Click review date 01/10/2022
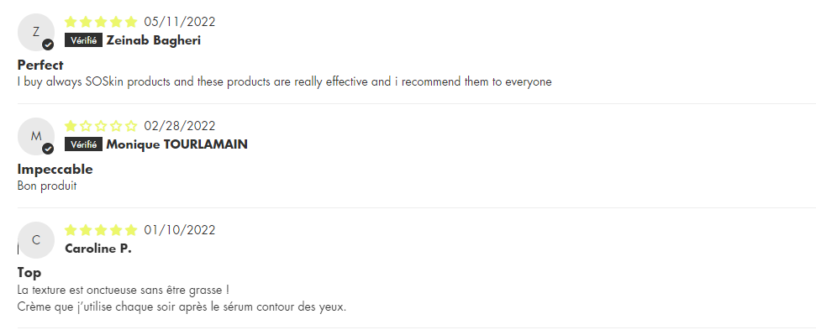Image resolution: width=816 pixels, height=330 pixels. click(180, 230)
